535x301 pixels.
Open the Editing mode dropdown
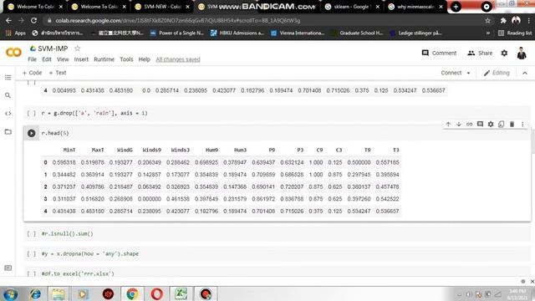[497, 73]
